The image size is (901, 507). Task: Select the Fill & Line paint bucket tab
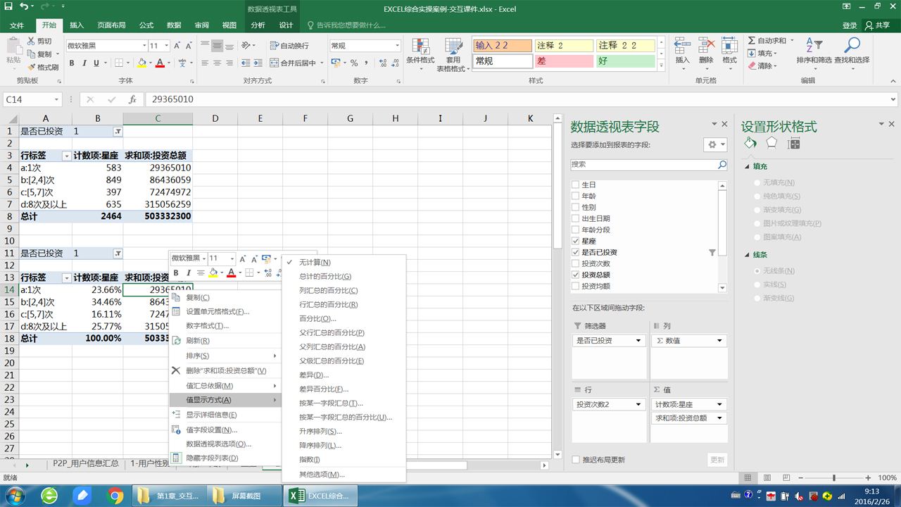[750, 143]
